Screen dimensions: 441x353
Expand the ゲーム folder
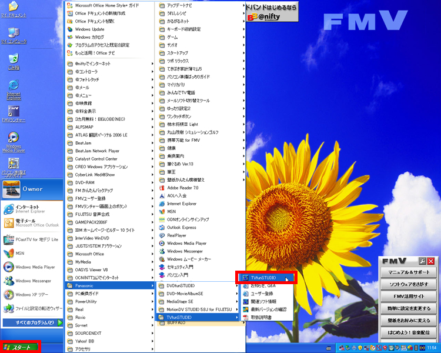201,37
